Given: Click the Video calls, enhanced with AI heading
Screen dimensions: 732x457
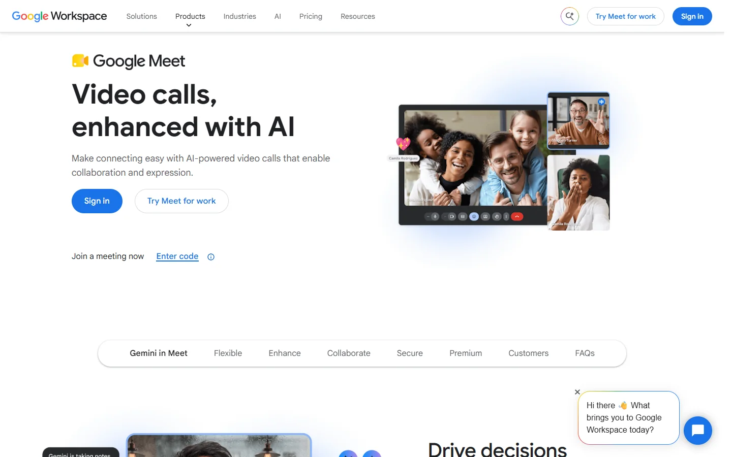Looking at the screenshot, I should (x=183, y=110).
